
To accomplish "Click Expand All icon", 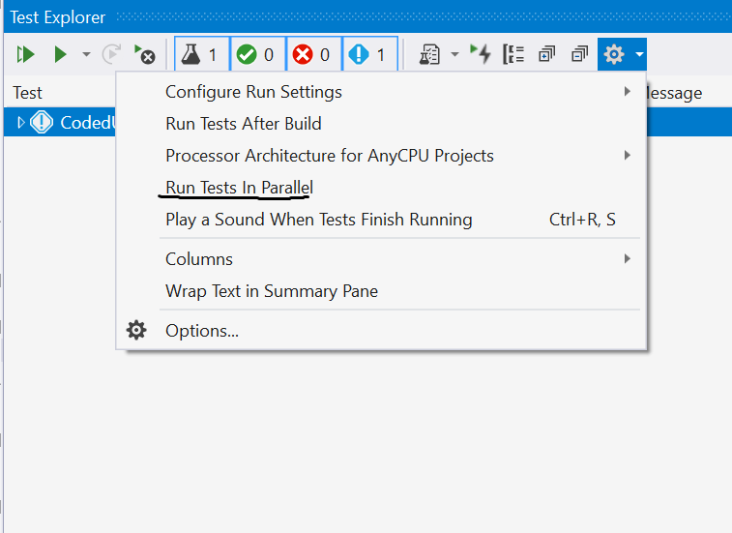I will 546,55.
